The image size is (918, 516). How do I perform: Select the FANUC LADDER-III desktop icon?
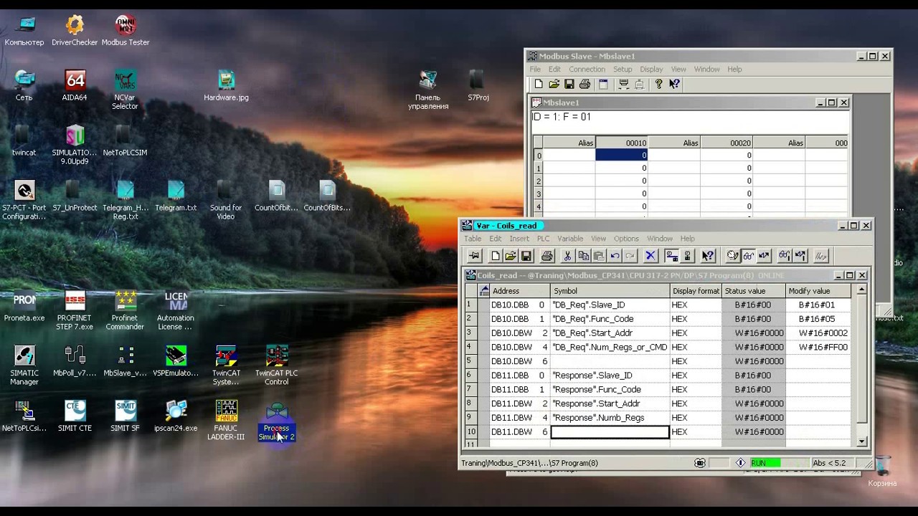(226, 420)
